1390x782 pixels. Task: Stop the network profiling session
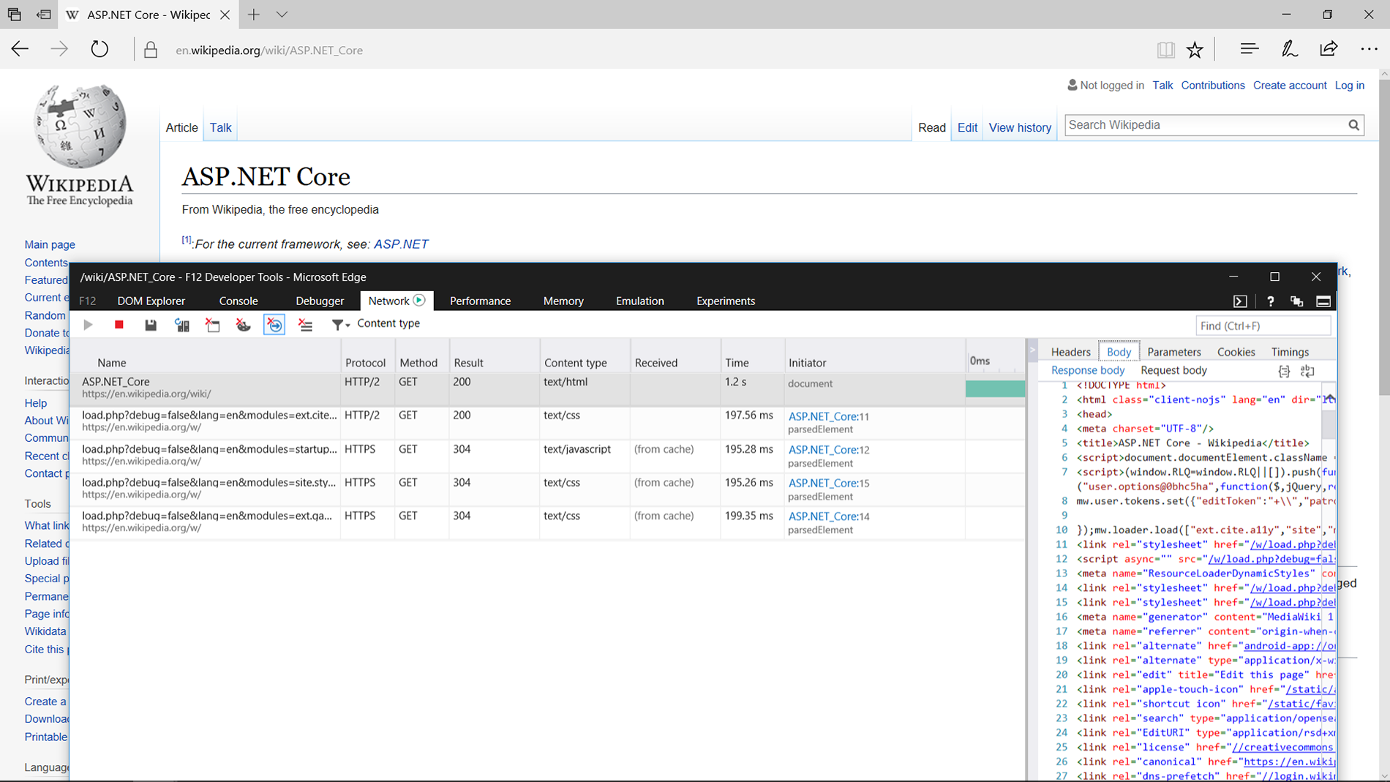tap(119, 325)
